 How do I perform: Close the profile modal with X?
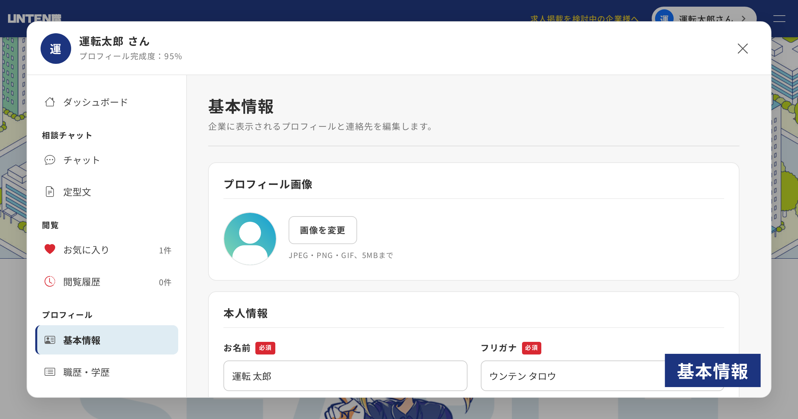[743, 49]
